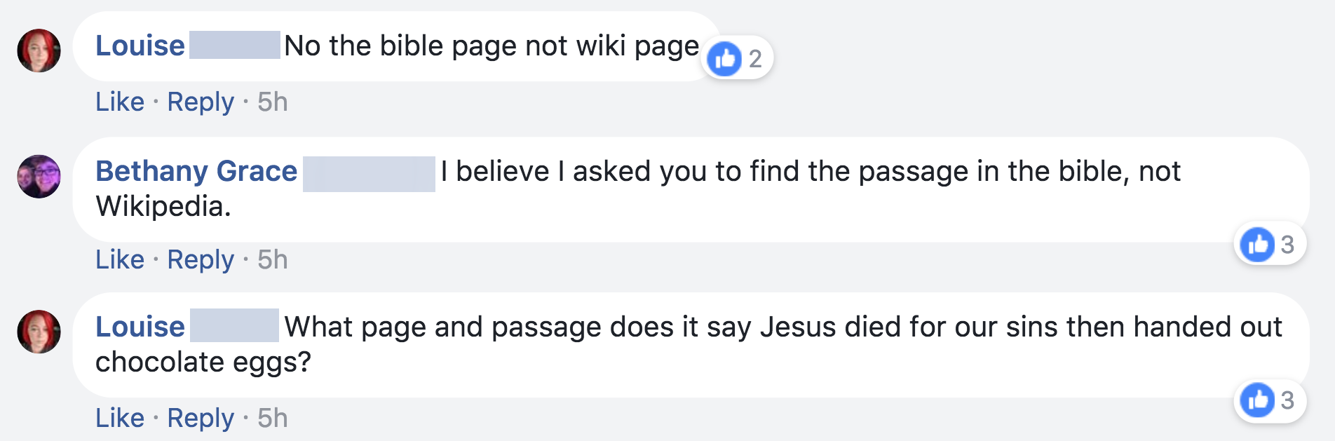Like Bethany Grace's Wikipedia comment
Viewport: 1335px width, 441px height.
(120, 260)
